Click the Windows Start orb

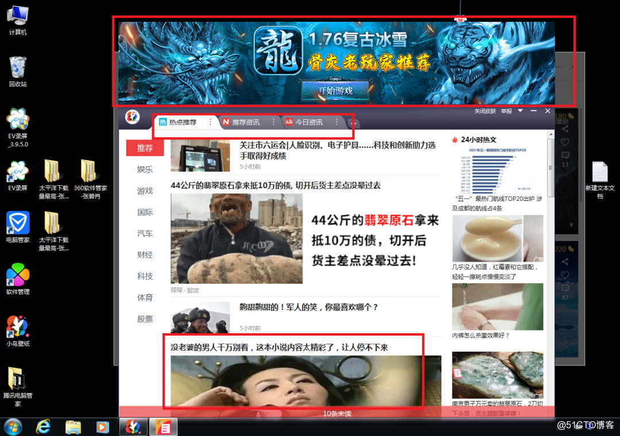pyautogui.click(x=13, y=427)
